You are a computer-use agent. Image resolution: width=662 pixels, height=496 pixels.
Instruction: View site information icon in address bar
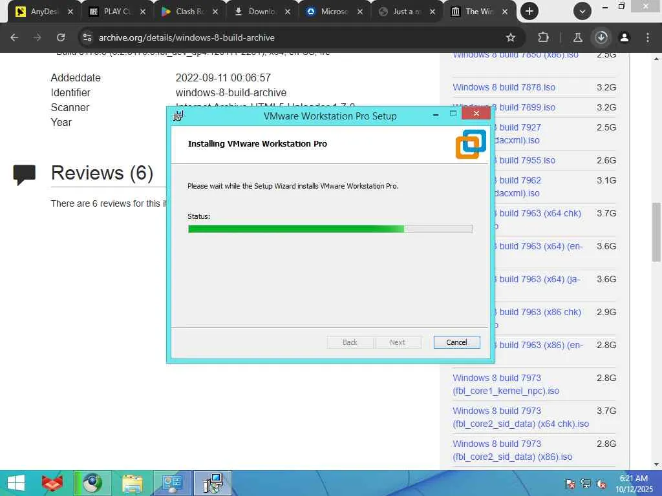[x=87, y=37]
